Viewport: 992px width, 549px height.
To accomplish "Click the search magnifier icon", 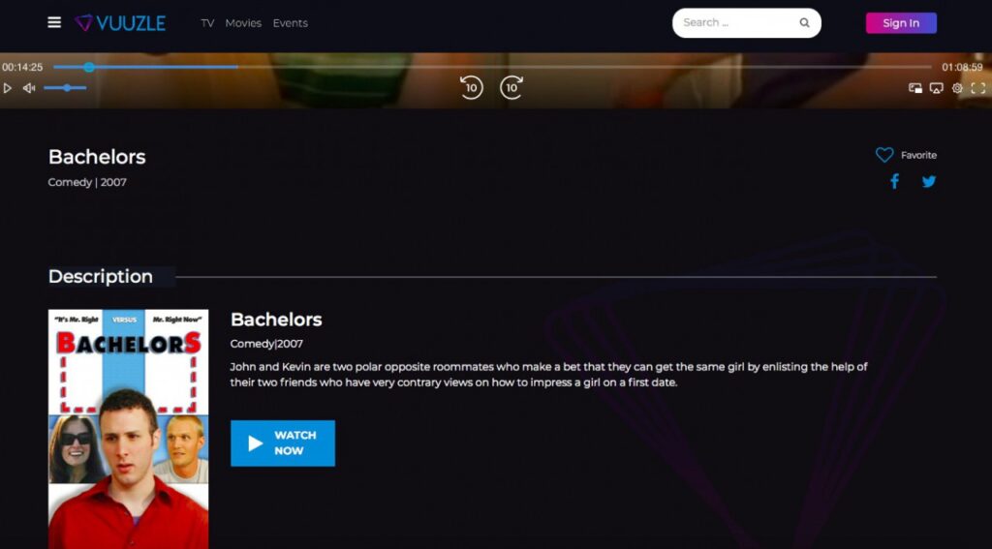I will point(804,23).
